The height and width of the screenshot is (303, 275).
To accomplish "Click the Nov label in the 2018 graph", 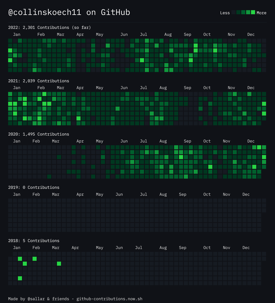I will click(227, 248).
